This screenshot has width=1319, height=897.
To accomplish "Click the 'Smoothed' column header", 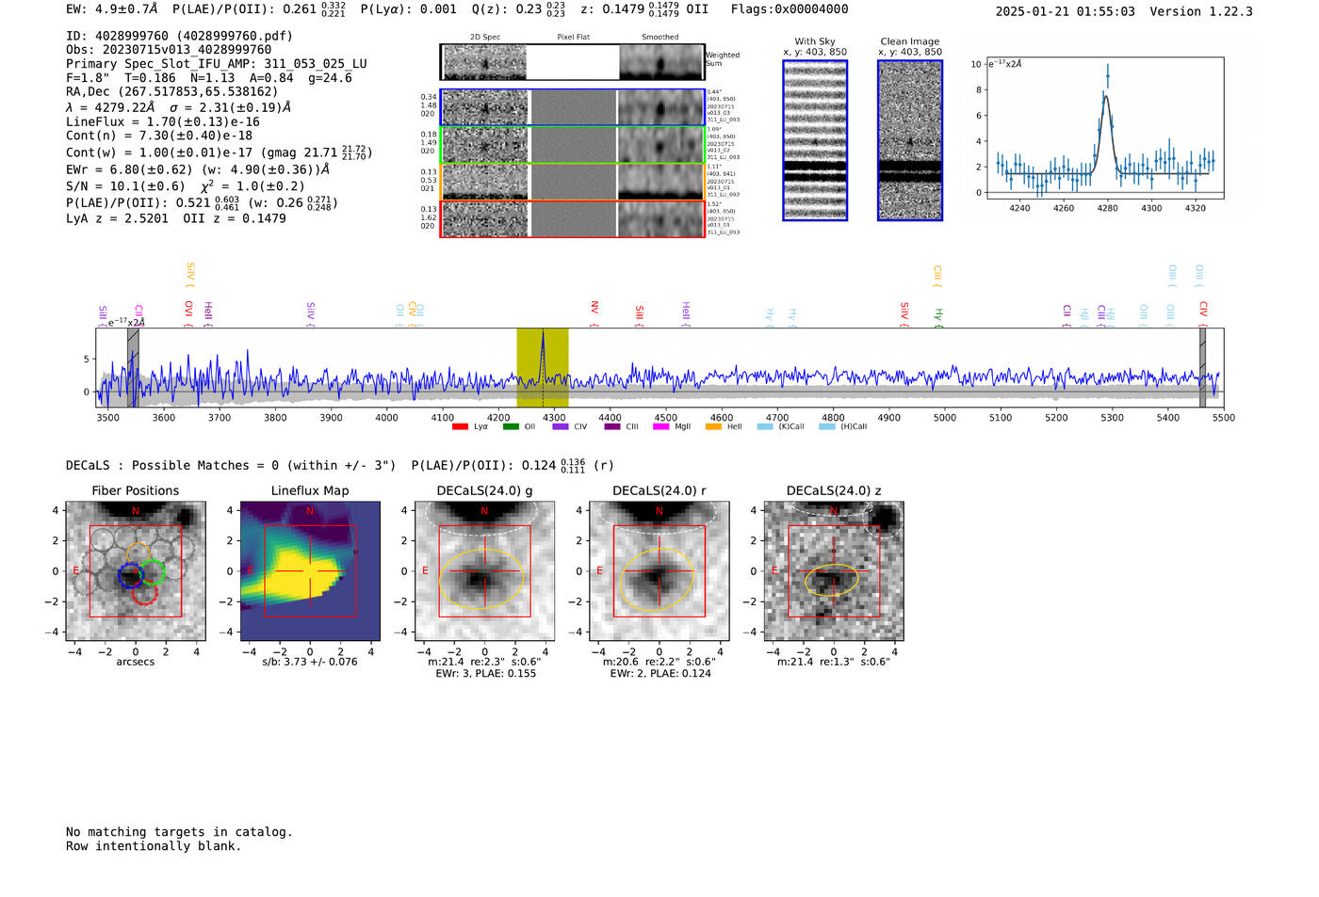I will click(x=660, y=38).
